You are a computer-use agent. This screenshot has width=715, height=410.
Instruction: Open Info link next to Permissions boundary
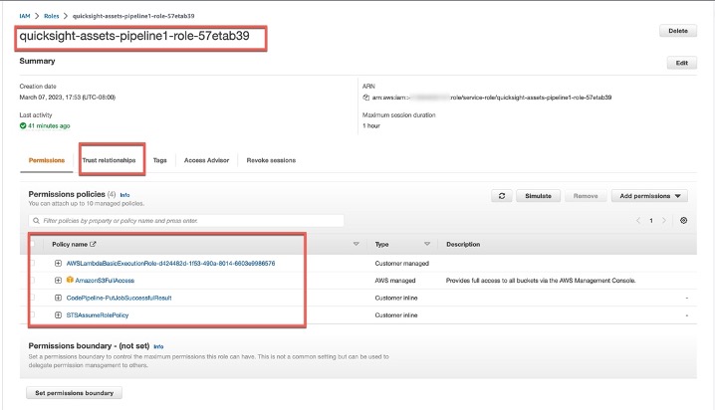158,346
